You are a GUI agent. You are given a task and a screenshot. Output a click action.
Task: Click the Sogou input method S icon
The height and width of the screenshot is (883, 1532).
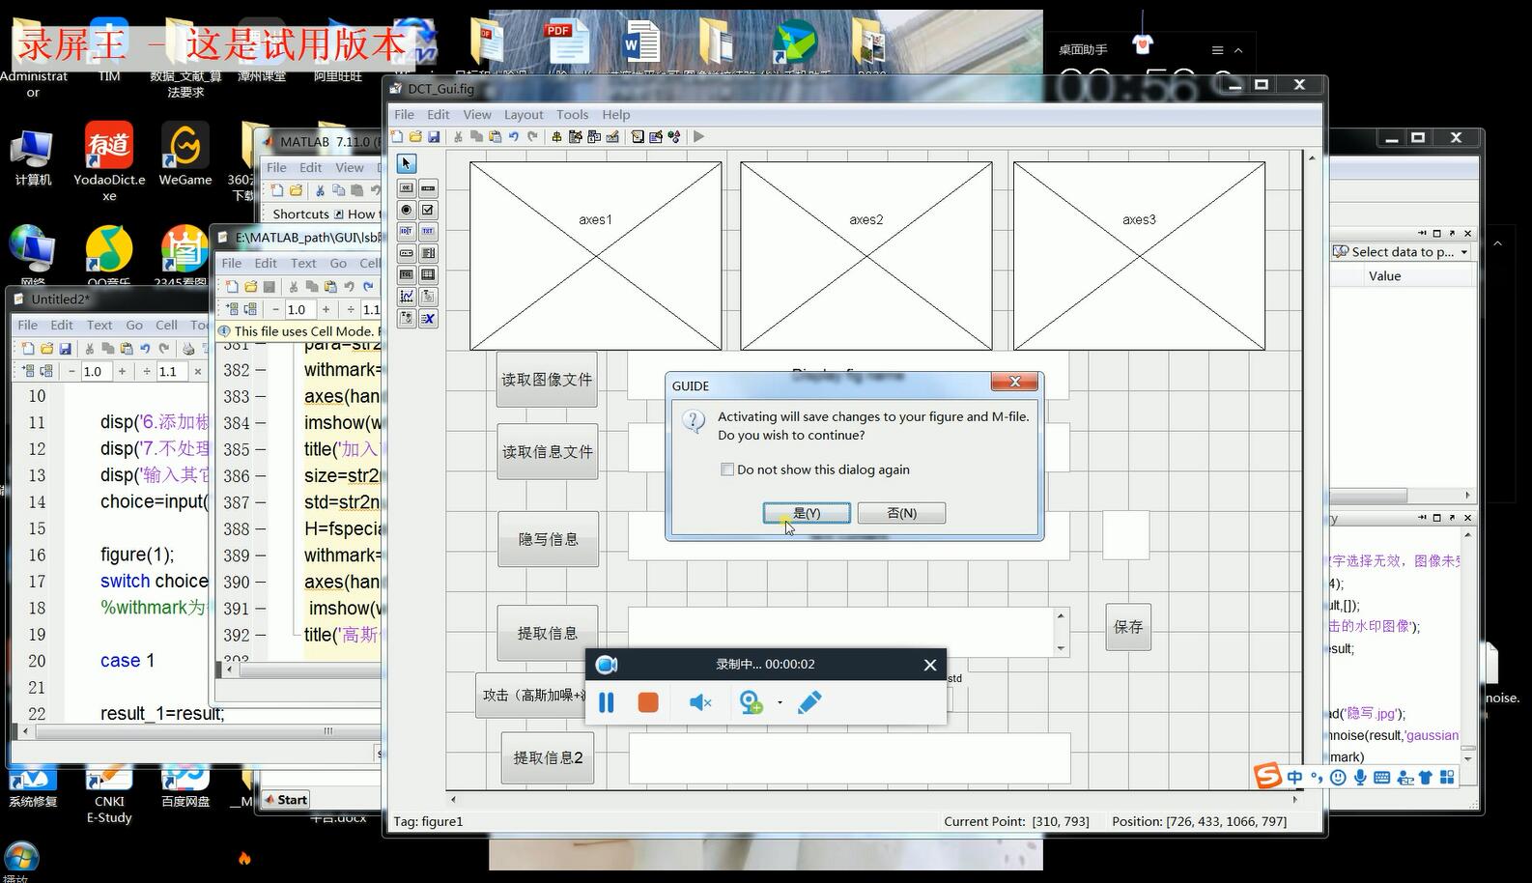(x=1267, y=776)
